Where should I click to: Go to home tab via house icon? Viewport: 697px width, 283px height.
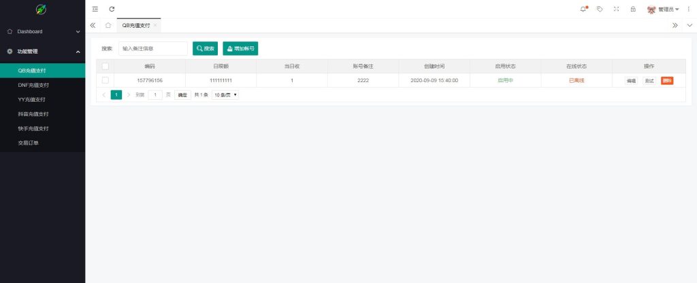pyautogui.click(x=108, y=25)
